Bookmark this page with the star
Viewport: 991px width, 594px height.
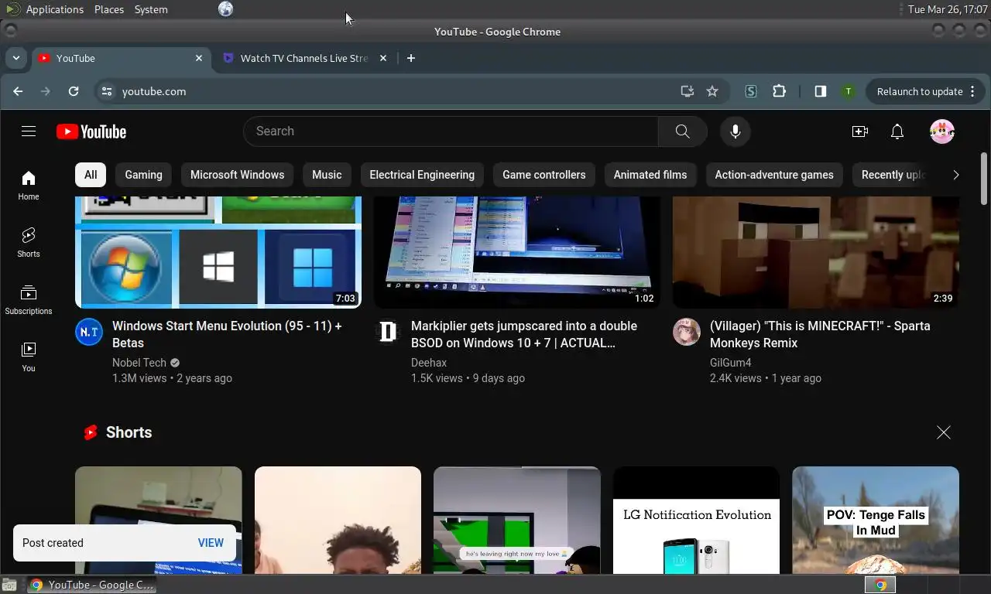712,91
